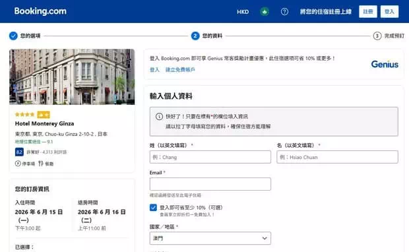Click the 登入 button in header

point(389,12)
